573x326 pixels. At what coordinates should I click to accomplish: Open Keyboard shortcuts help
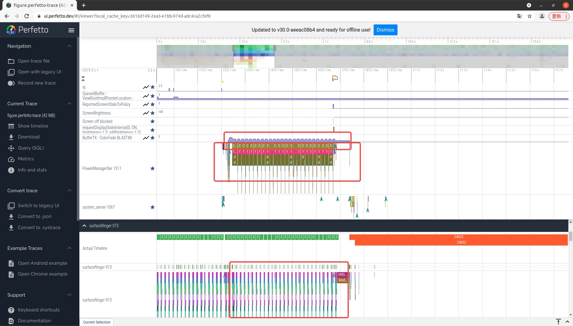click(x=39, y=310)
